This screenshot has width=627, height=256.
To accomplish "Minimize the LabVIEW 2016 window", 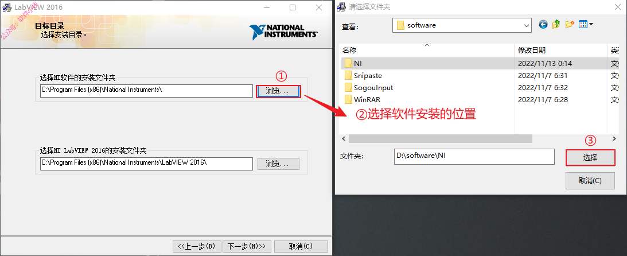I will pyautogui.click(x=266, y=7).
